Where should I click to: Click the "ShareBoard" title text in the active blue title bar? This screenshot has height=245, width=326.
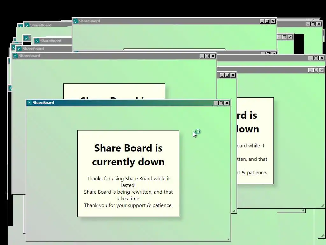(x=43, y=103)
